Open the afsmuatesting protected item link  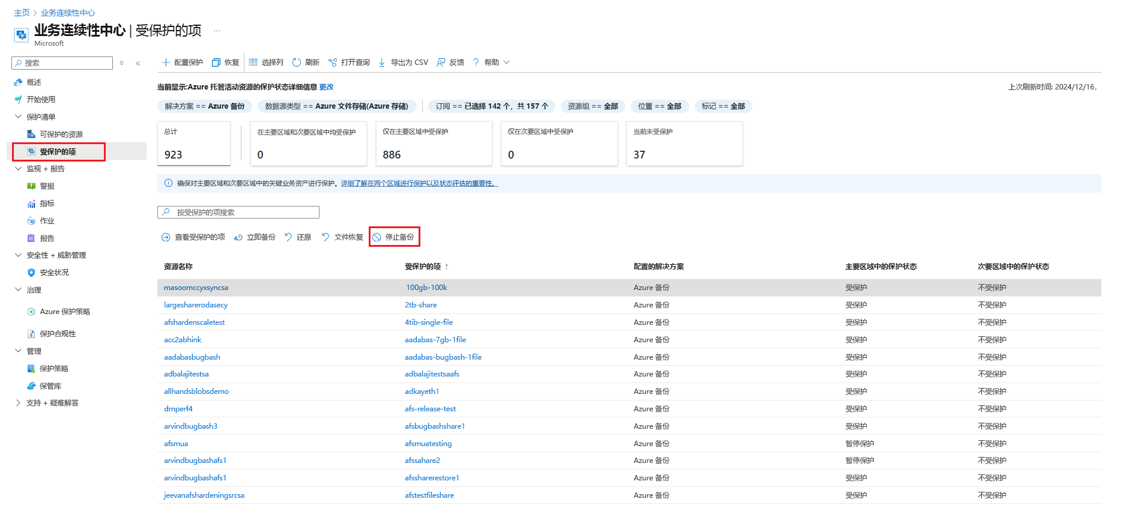coord(428,444)
